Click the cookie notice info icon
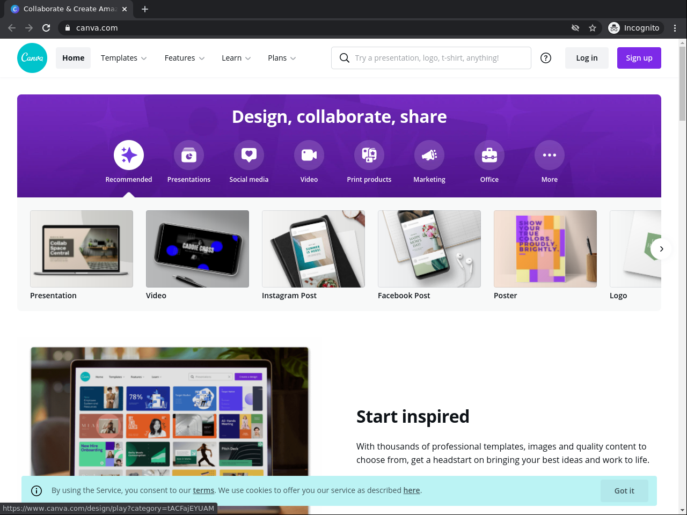This screenshot has height=515, width=687. (x=36, y=491)
